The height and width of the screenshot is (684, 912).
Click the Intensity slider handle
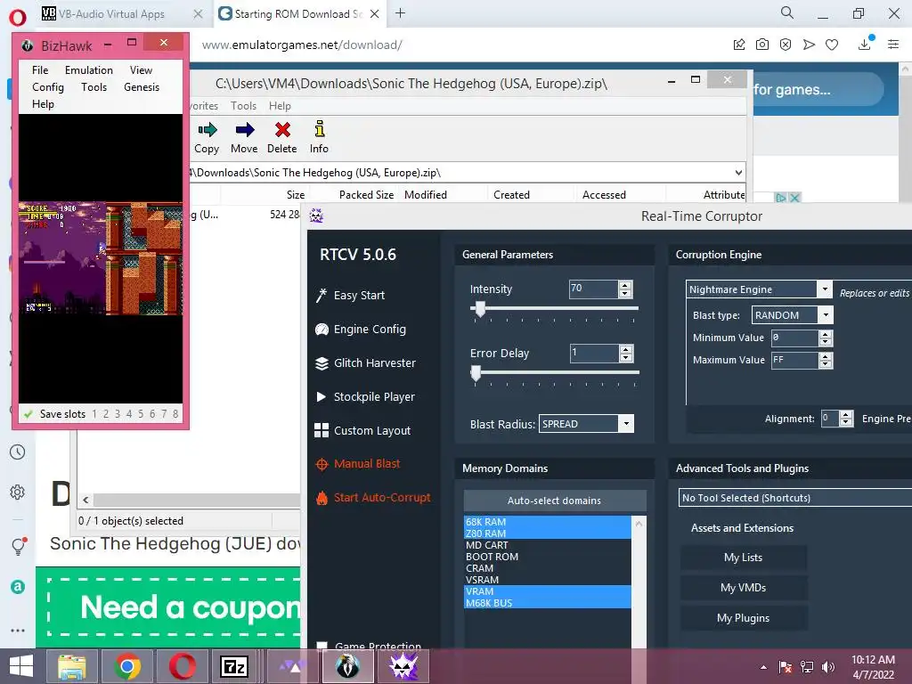pyautogui.click(x=480, y=309)
